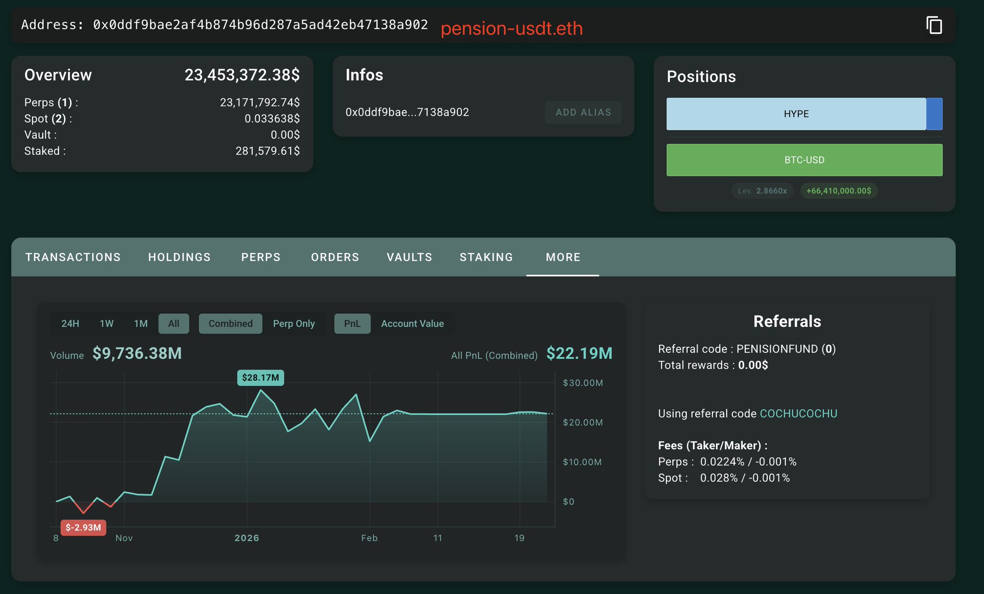Click the ADD ALIAS button
Image resolution: width=984 pixels, height=594 pixels.
pyautogui.click(x=583, y=112)
